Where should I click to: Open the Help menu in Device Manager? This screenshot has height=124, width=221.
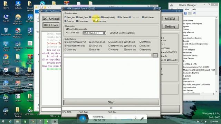(x=194, y=9)
